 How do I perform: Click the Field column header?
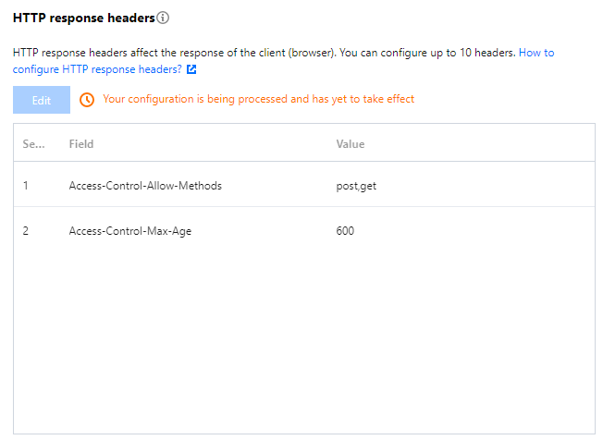coord(81,144)
